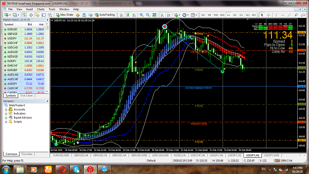This screenshot has height=174, width=309.
Task: Open Skype from the taskbar
Action: click(x=76, y=169)
